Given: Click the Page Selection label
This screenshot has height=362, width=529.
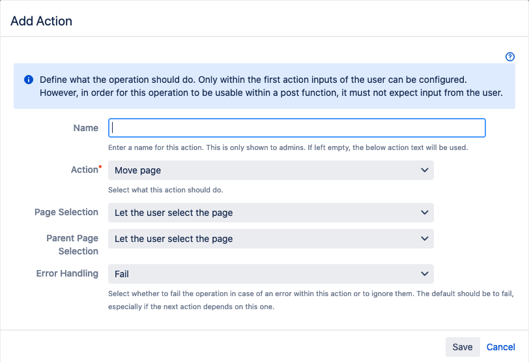Looking at the screenshot, I should tap(66, 212).
